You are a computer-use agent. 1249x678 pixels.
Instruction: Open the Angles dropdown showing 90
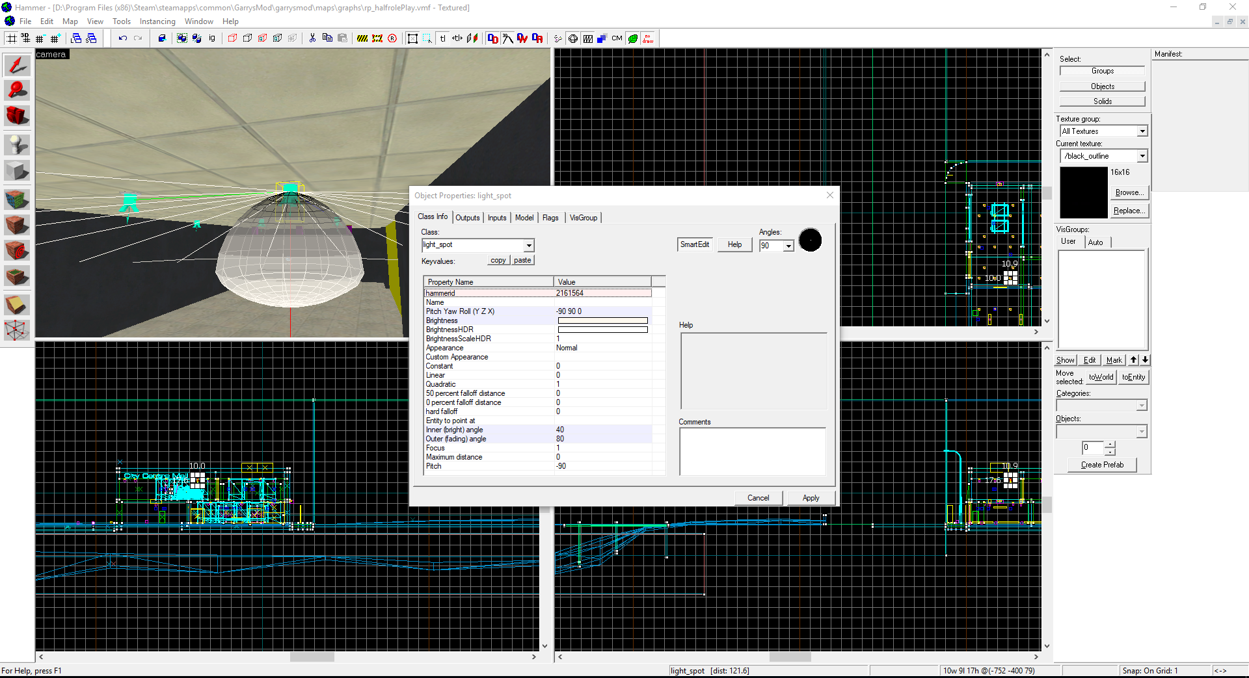click(x=788, y=246)
